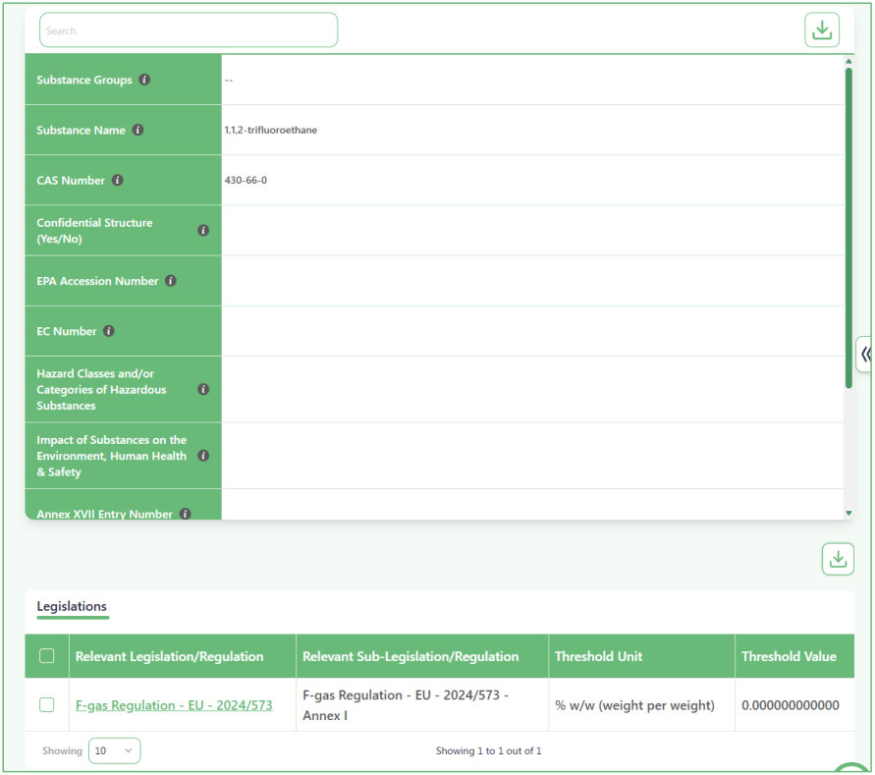
Task: Click scrollbar up arrow of substance table
Action: pos(848,62)
